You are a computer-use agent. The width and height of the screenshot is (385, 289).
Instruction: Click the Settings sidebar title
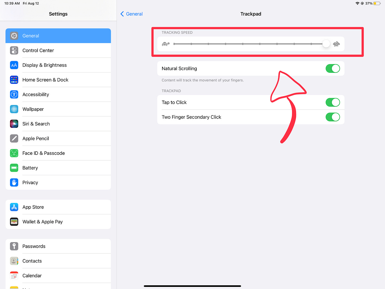(58, 14)
